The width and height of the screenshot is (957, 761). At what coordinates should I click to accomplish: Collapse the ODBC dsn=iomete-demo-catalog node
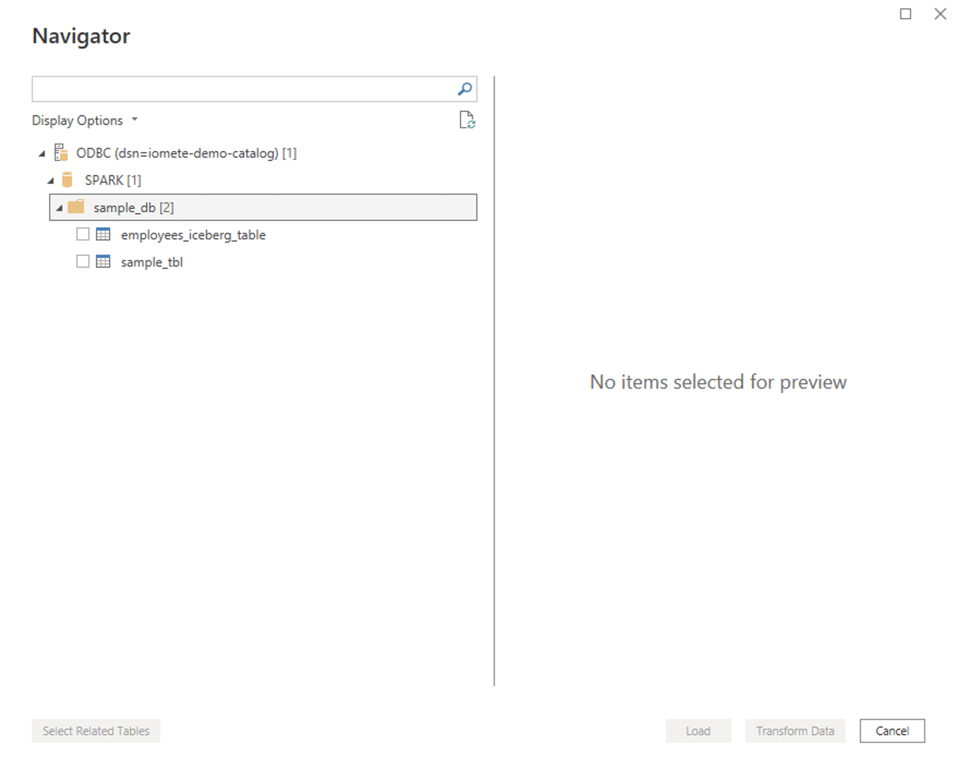click(x=42, y=154)
